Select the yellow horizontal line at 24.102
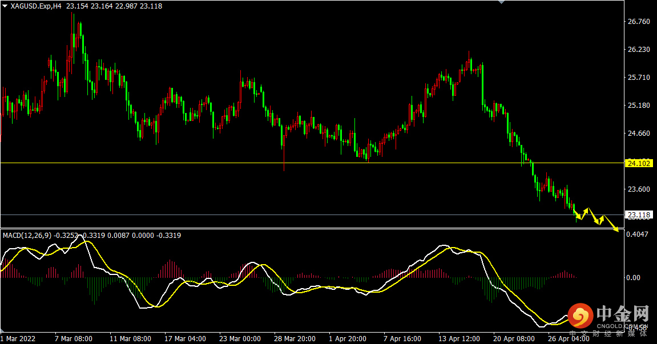 312,163
